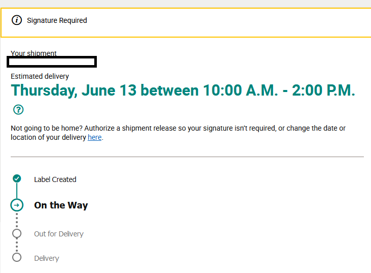Click the final Delivery step label
Image resolution: width=371 pixels, height=273 pixels.
pyautogui.click(x=46, y=258)
